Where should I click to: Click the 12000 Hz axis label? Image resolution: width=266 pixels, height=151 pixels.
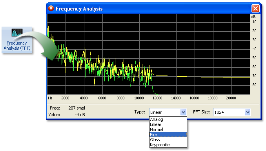pyautogui.click(x=157, y=98)
